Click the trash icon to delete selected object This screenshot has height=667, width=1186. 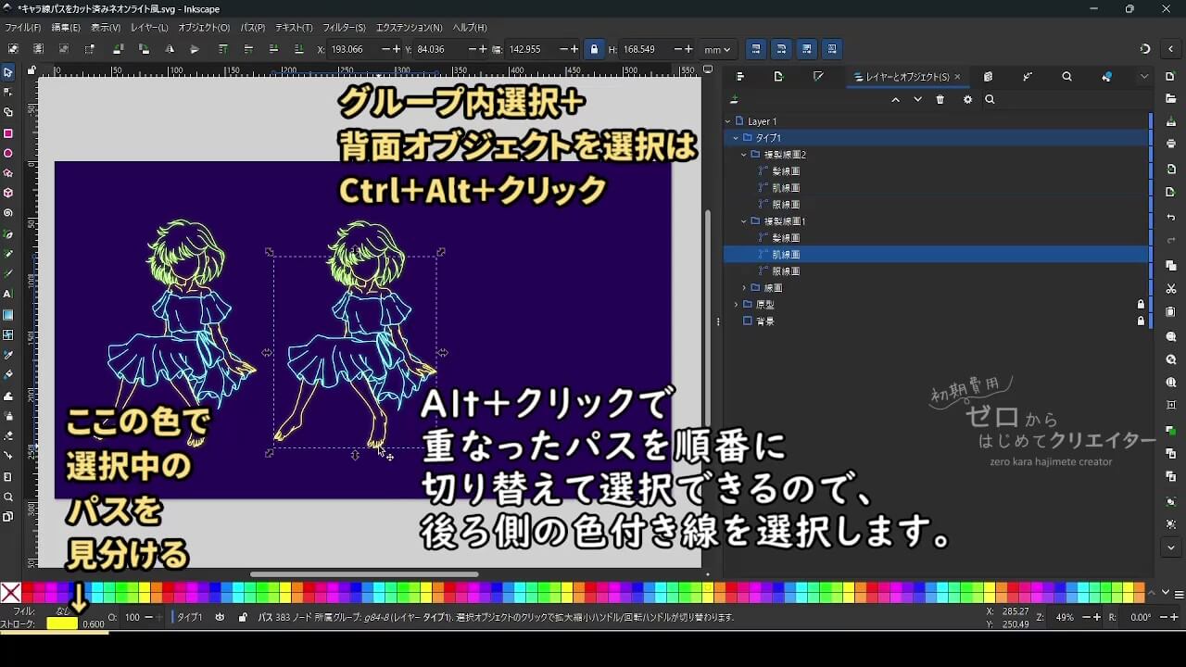click(940, 98)
